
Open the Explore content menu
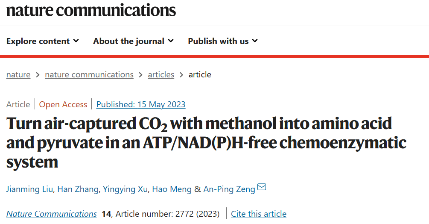[x=43, y=41]
